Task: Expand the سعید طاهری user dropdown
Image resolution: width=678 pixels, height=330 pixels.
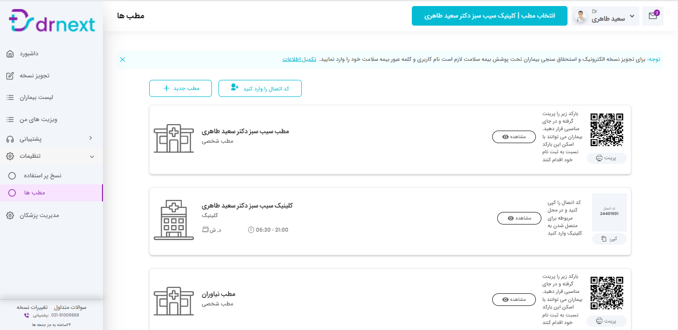Action: [x=605, y=16]
